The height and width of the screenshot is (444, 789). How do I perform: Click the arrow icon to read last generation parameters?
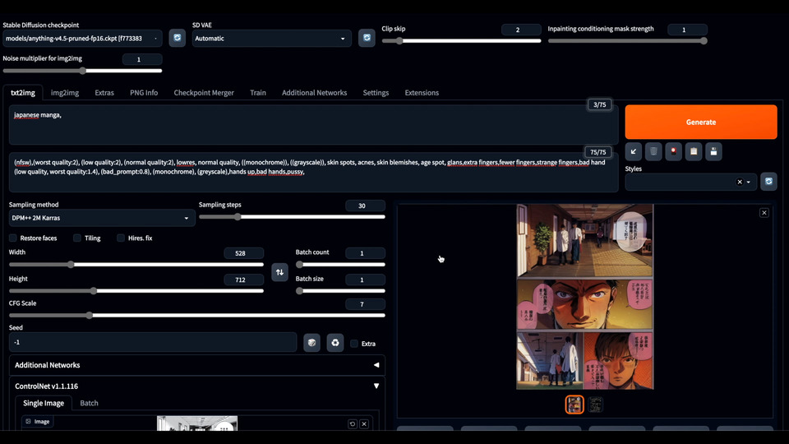click(634, 151)
